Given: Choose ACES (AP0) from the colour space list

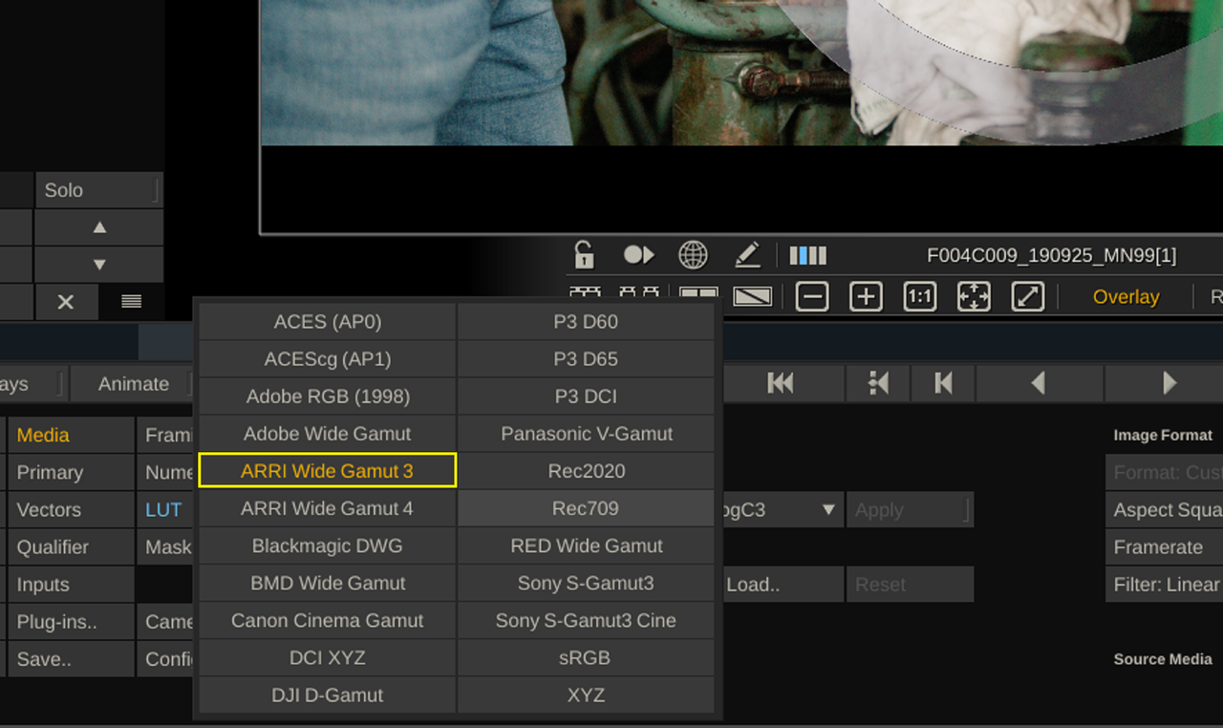Looking at the screenshot, I should pos(328,322).
